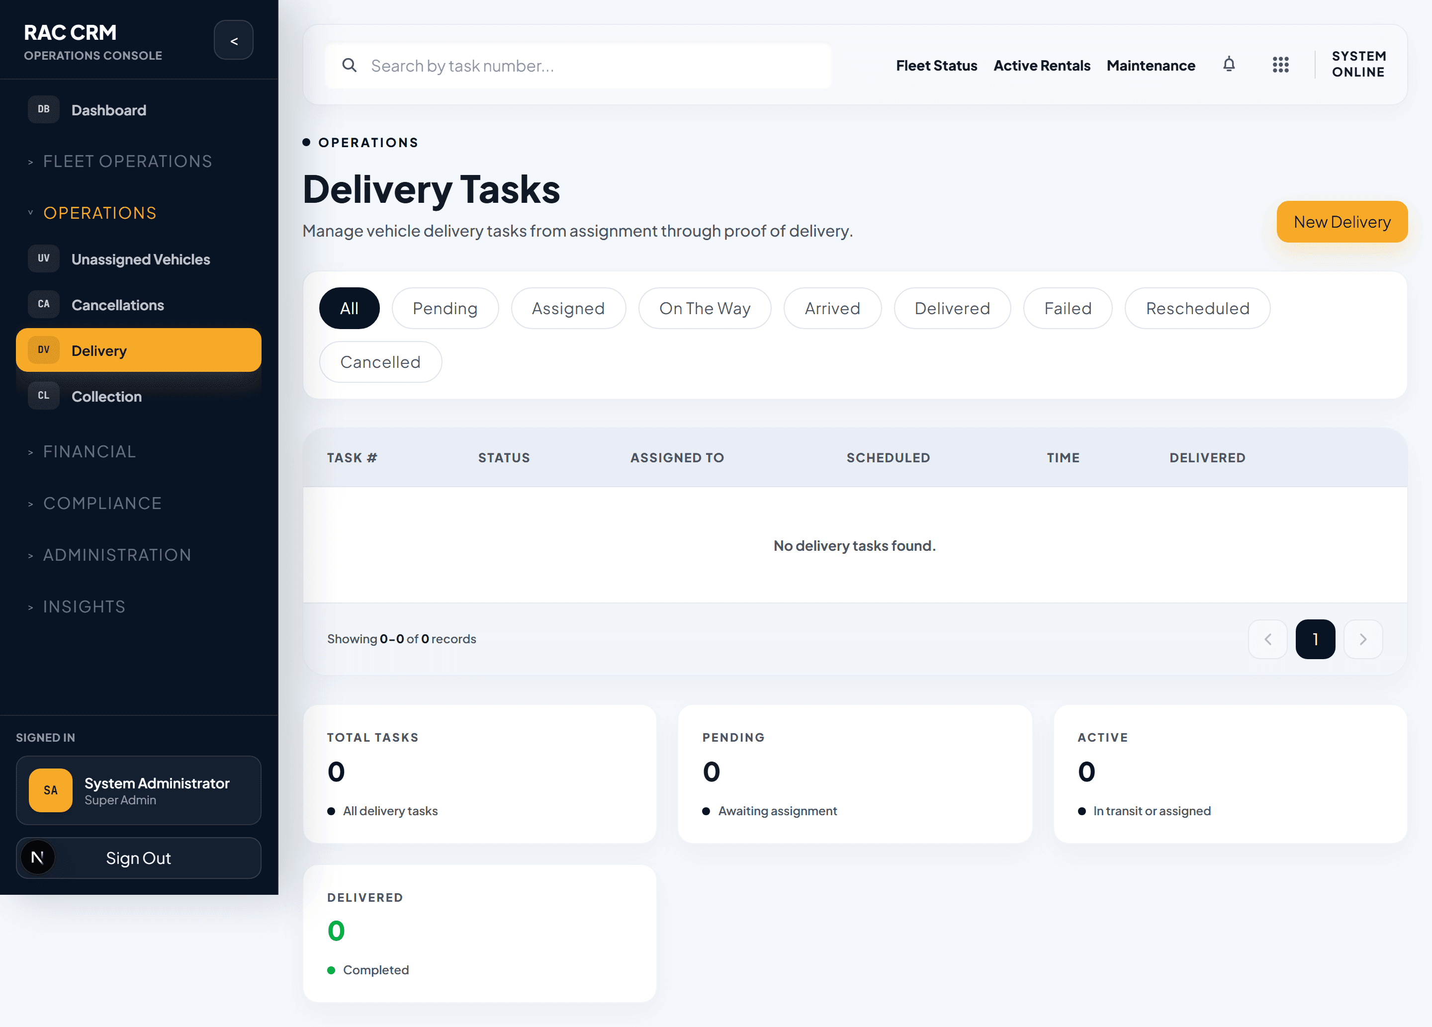
Task: Open the System Administrator profile card
Action: click(x=138, y=790)
